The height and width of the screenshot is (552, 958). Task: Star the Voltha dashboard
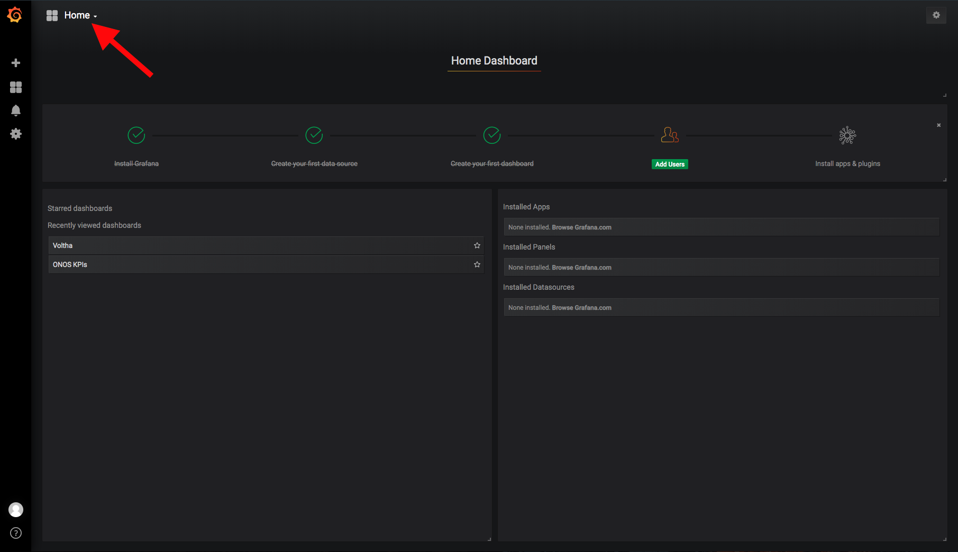coord(477,245)
